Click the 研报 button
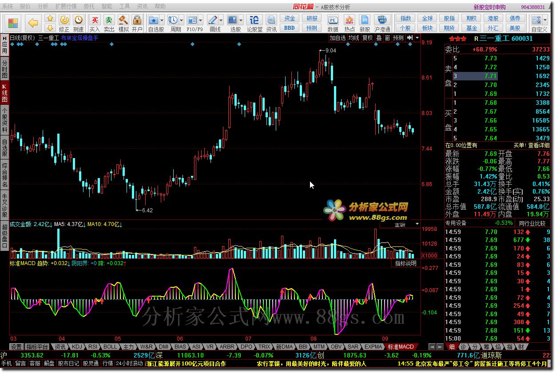 tap(312, 19)
